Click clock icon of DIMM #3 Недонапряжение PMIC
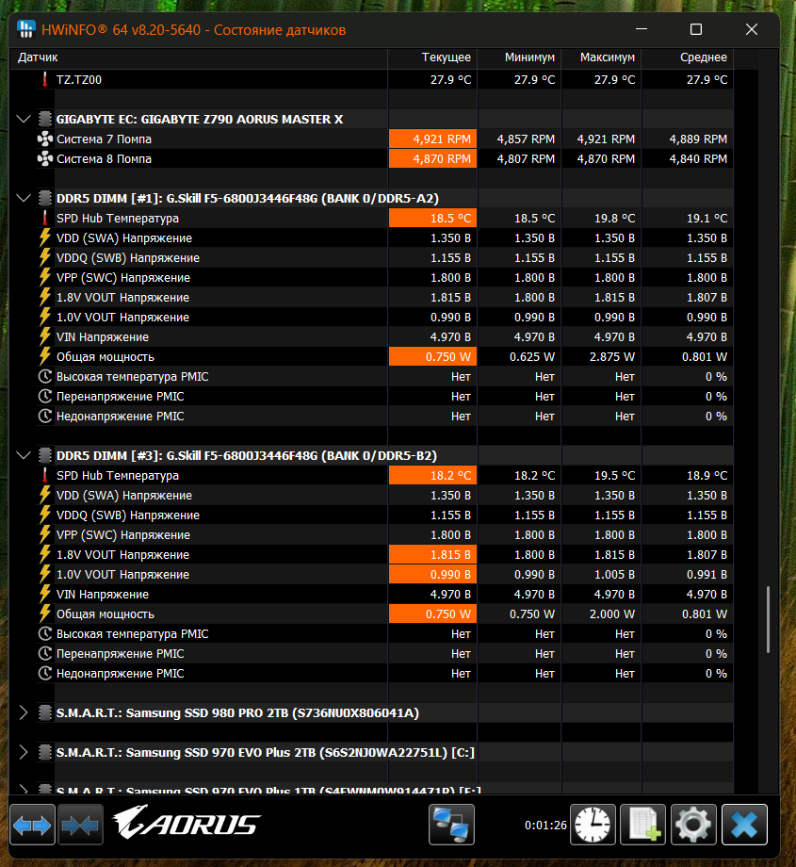796x867 pixels. point(45,674)
